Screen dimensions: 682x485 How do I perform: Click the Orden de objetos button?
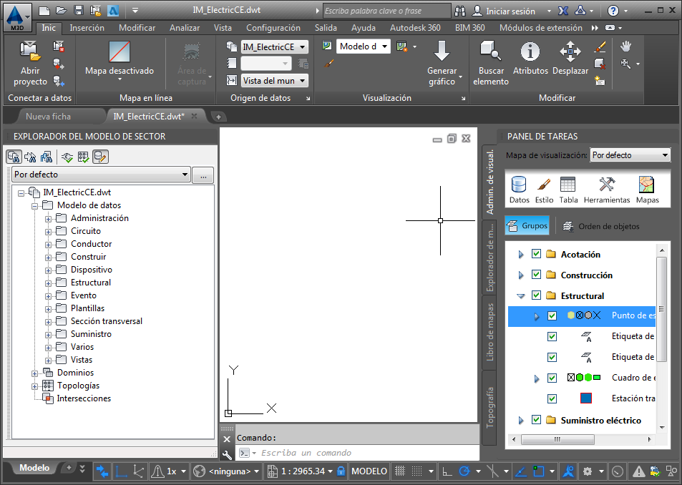[601, 226]
